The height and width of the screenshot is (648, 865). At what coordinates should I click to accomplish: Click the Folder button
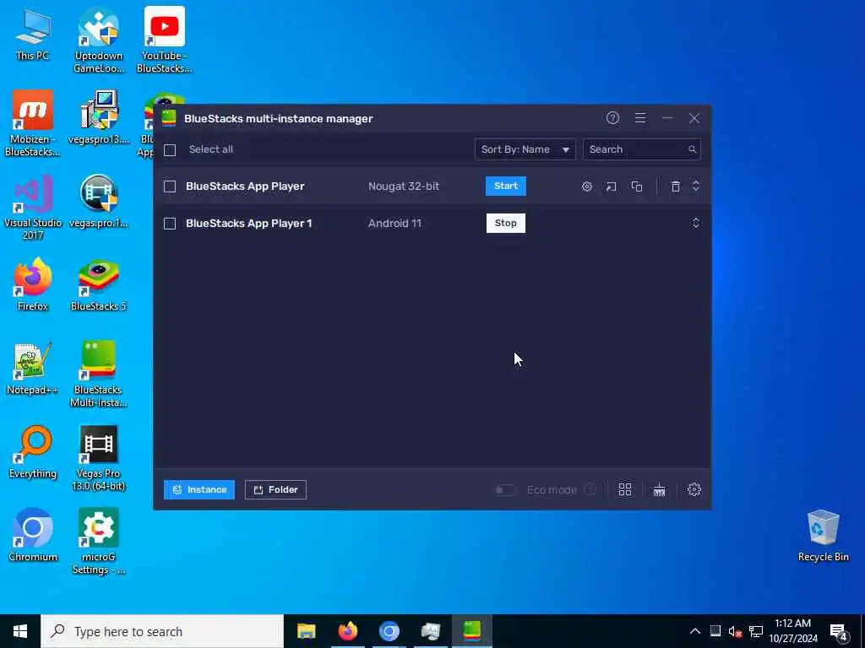point(275,489)
